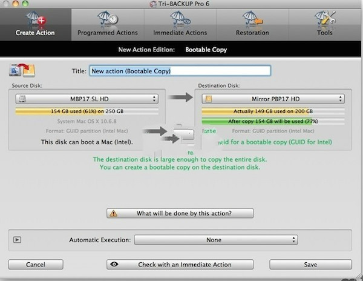Click the green window zoom button
This screenshot has height=281, width=363.
coord(25,3)
